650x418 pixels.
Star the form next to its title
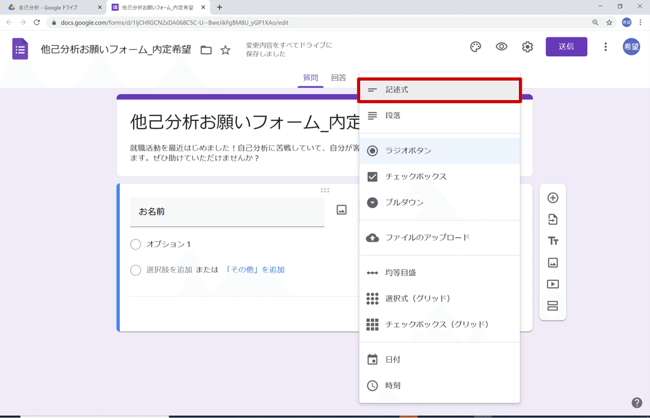tap(225, 49)
